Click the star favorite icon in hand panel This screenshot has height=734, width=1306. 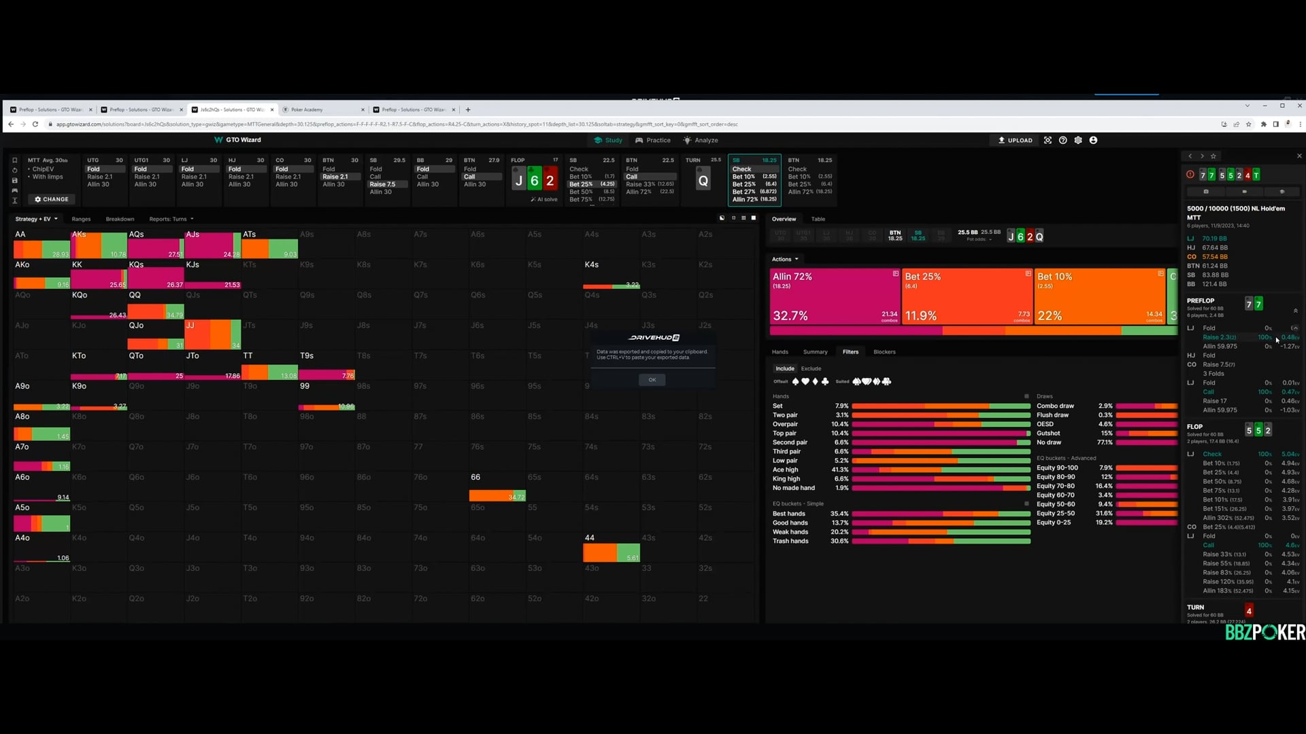pyautogui.click(x=1213, y=156)
